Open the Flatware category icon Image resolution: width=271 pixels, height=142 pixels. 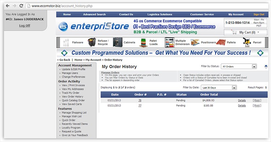(x=66, y=43)
